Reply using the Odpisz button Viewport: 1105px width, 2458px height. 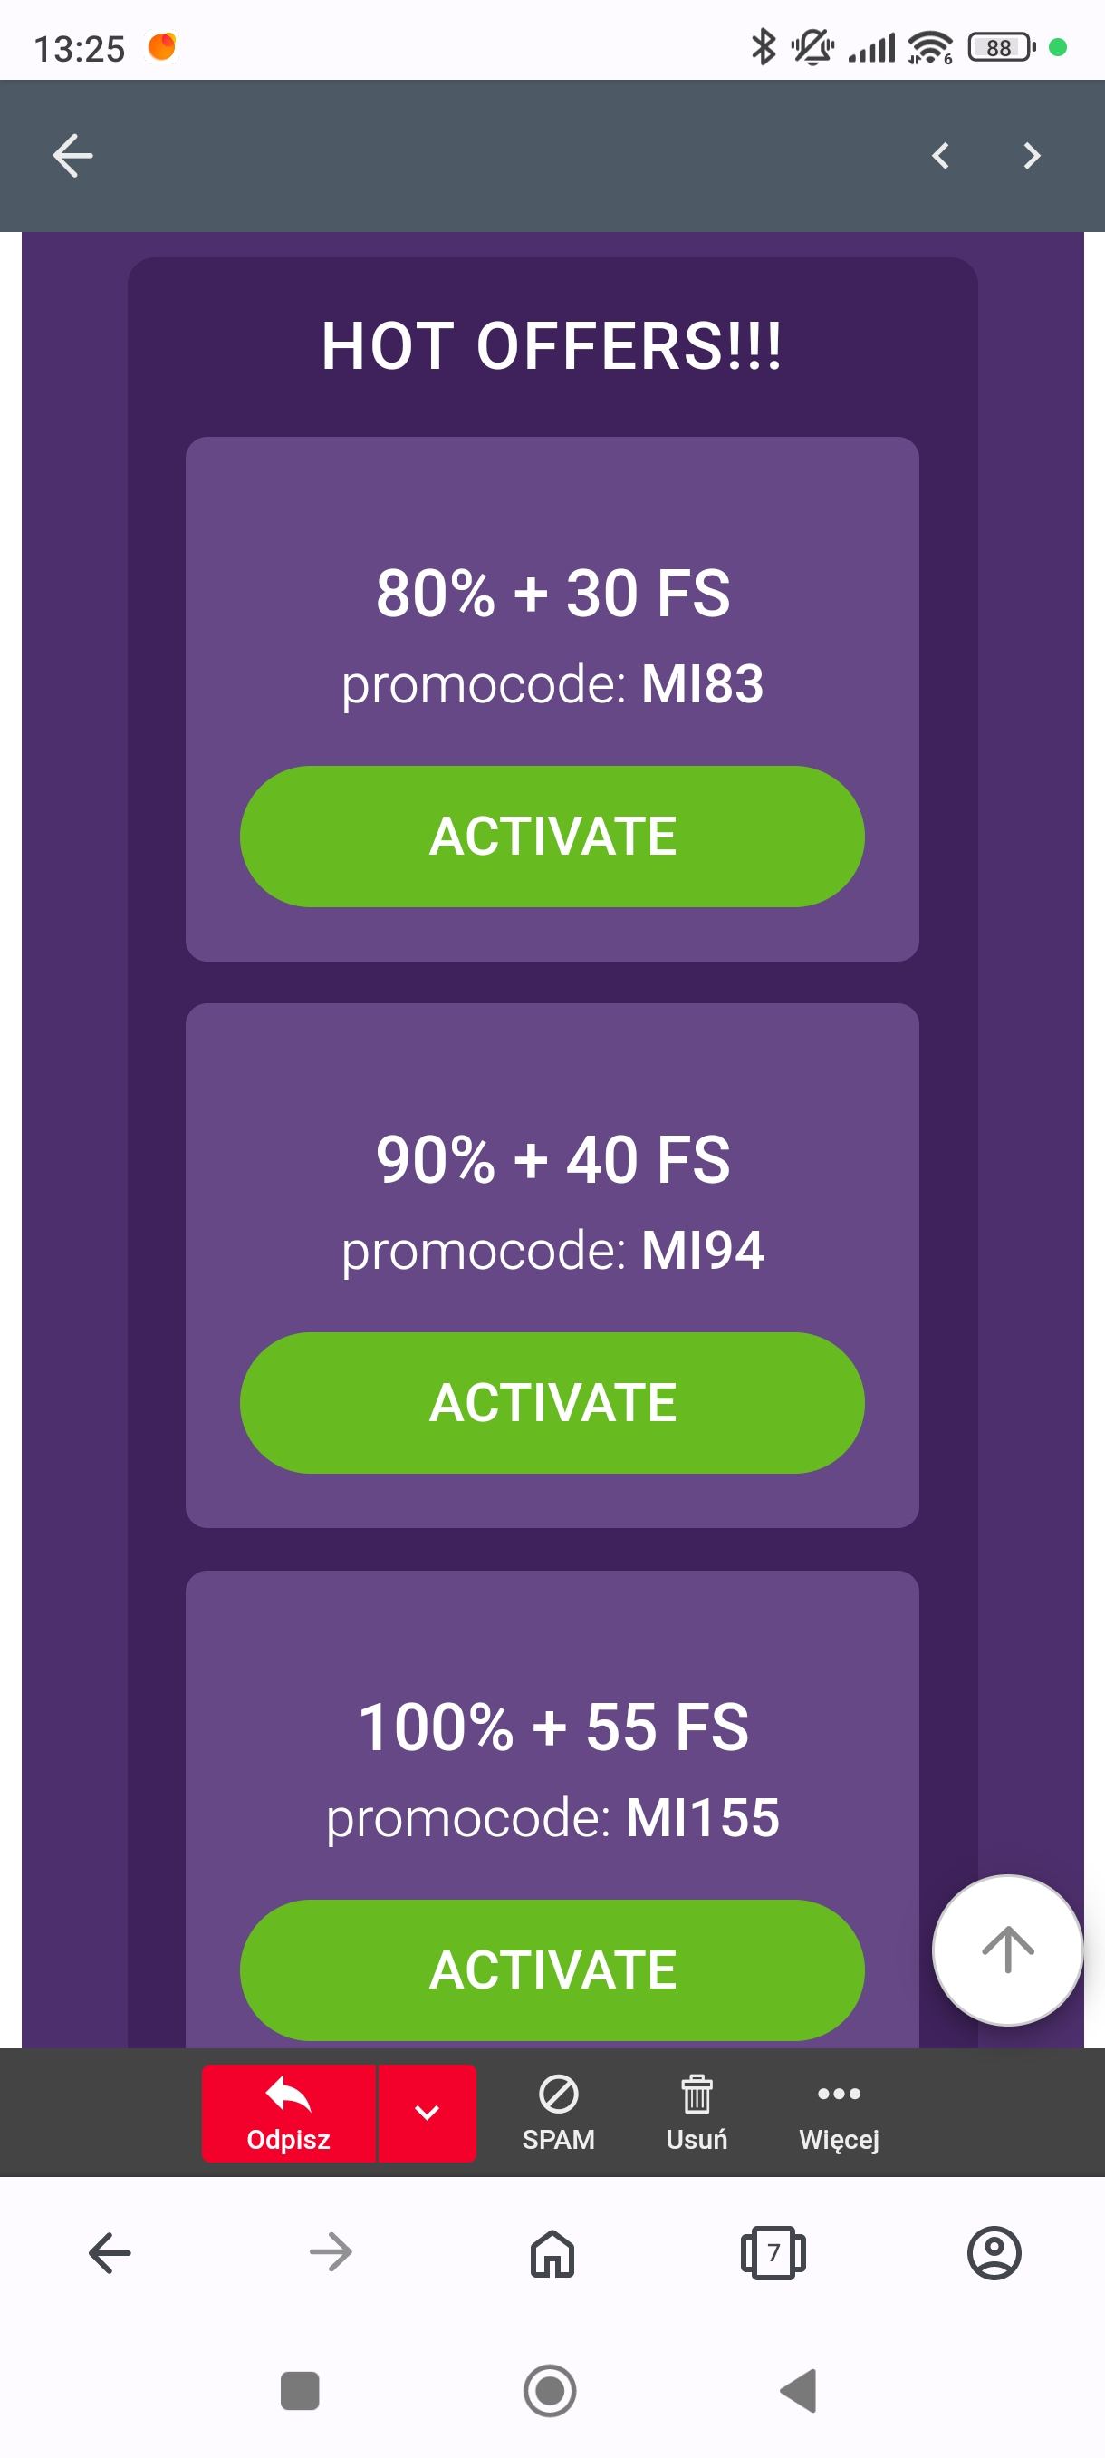288,2113
